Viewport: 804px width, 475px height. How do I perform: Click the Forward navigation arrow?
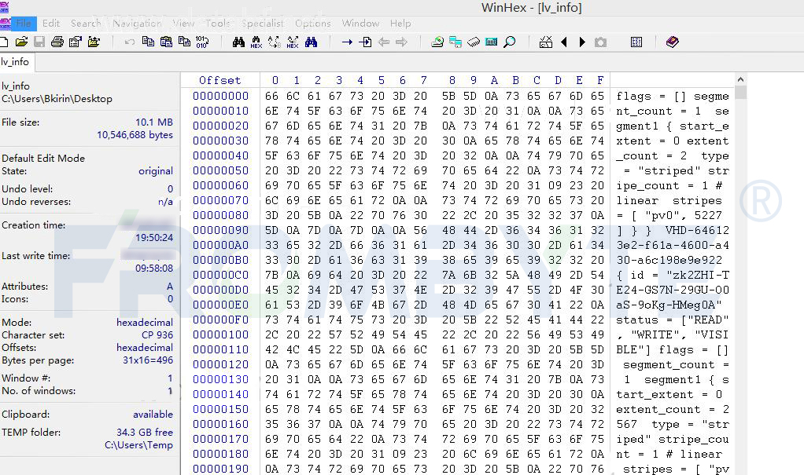pos(401,42)
